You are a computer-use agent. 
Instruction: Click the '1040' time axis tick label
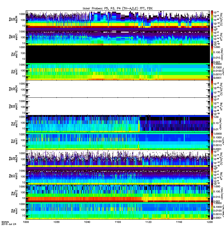[87, 222]
